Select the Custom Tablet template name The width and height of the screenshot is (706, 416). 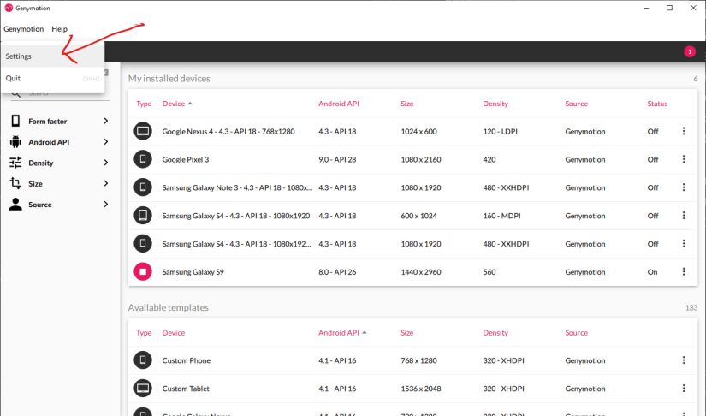click(186, 389)
